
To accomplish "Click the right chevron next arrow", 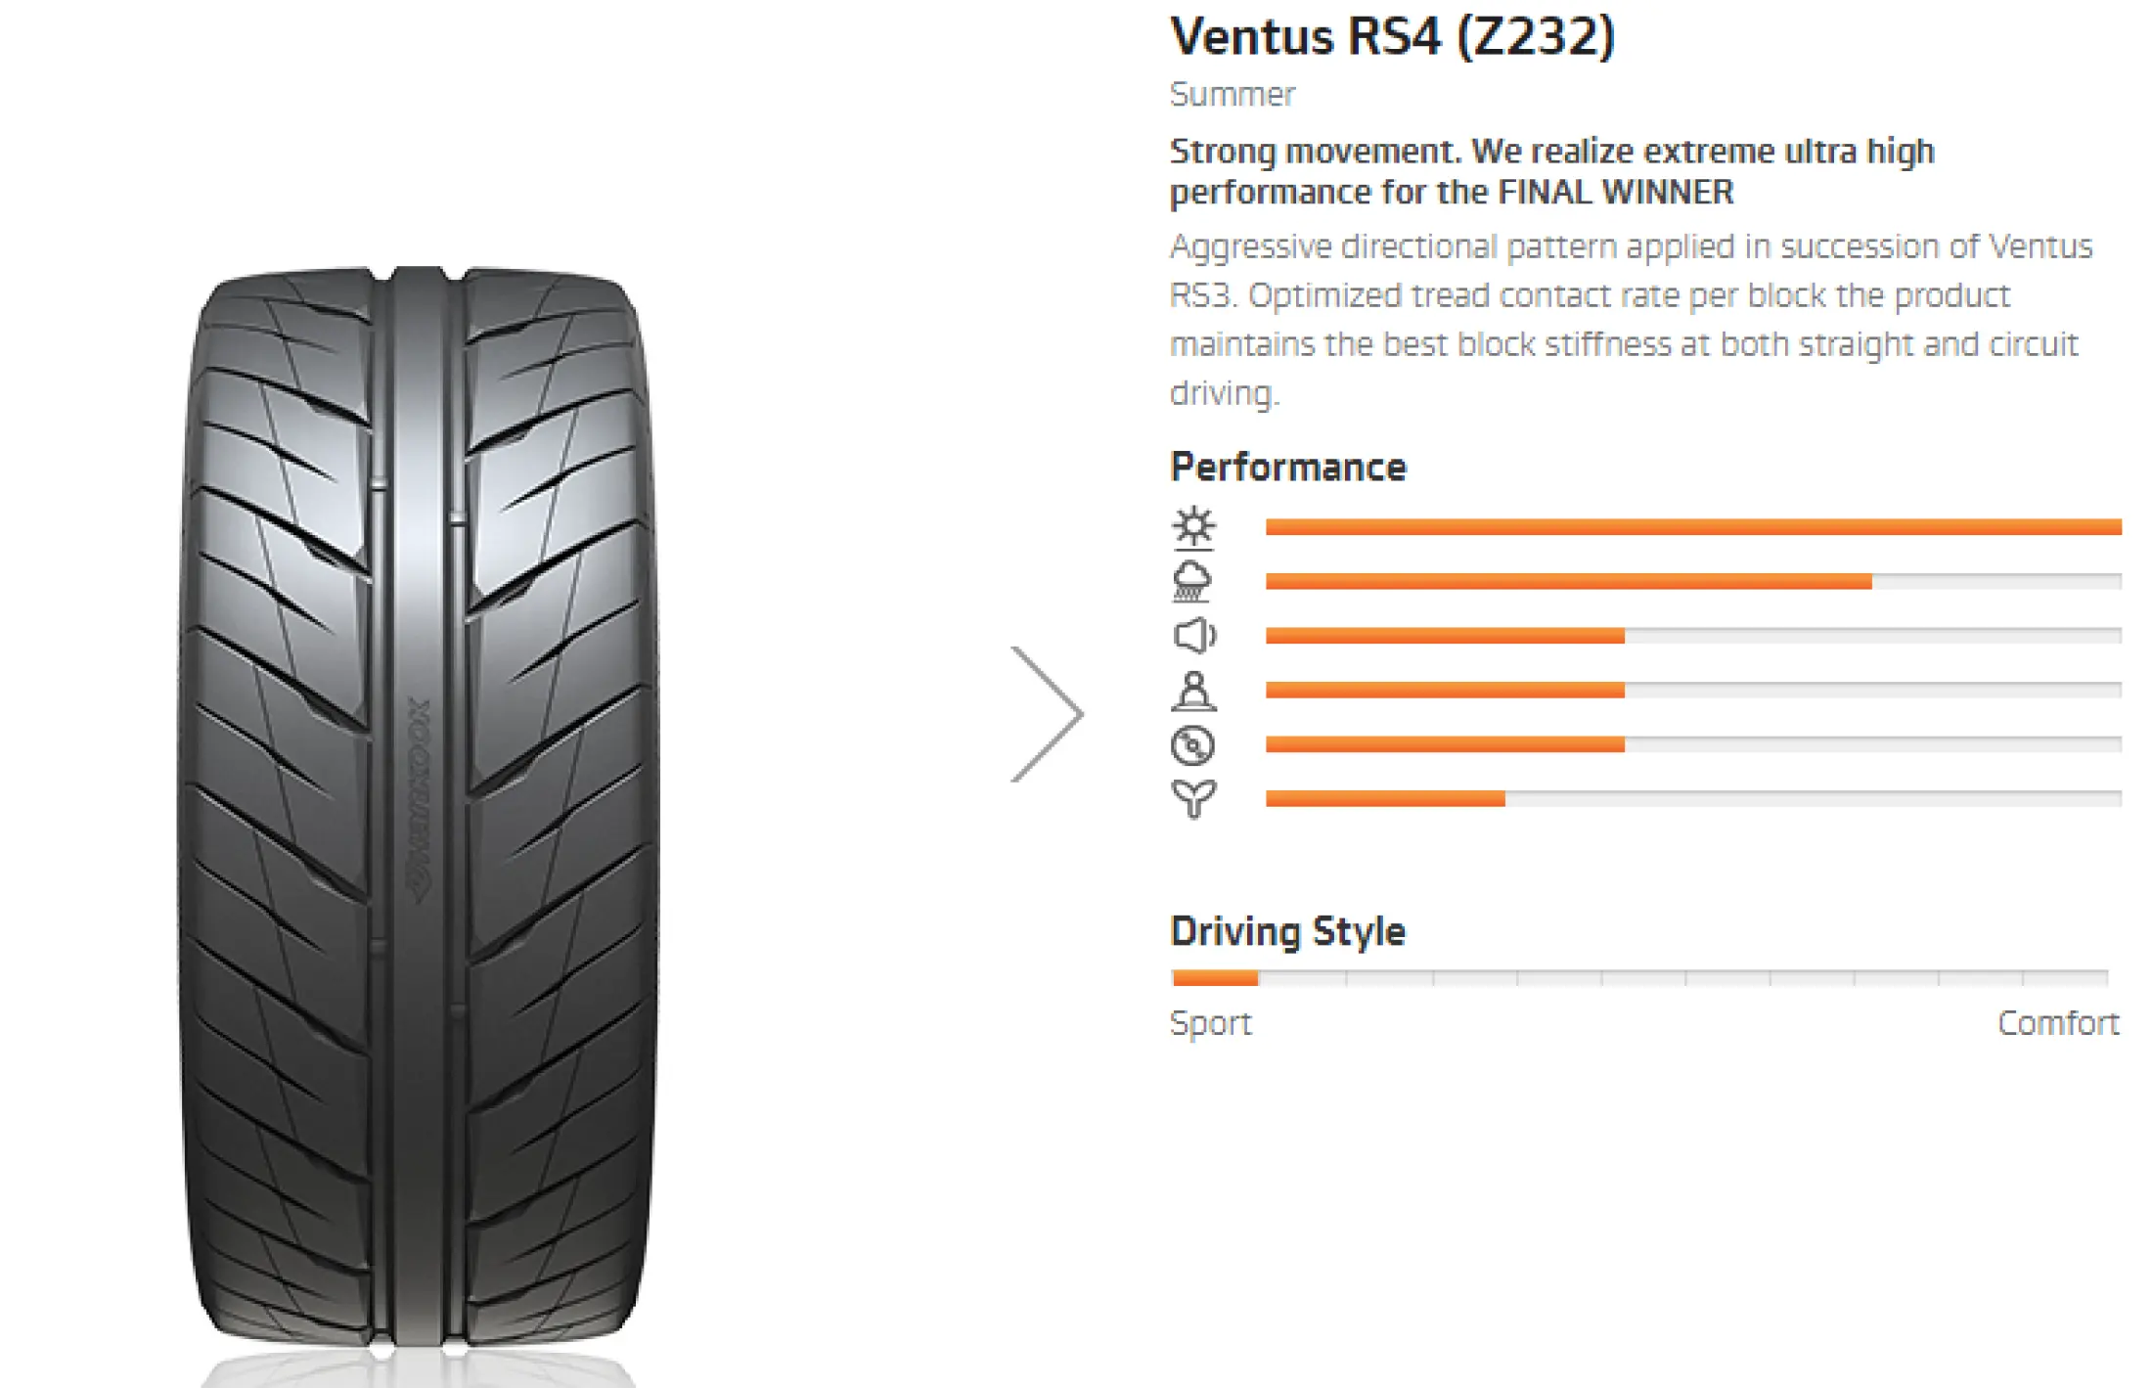I will point(1047,714).
